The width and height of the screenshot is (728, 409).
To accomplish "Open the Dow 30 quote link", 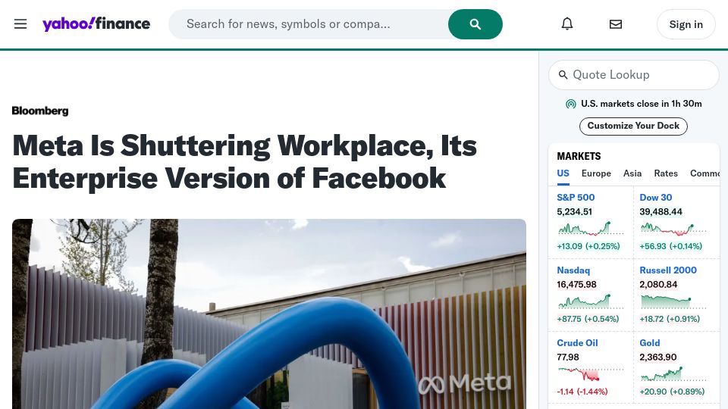I will (x=655, y=198).
